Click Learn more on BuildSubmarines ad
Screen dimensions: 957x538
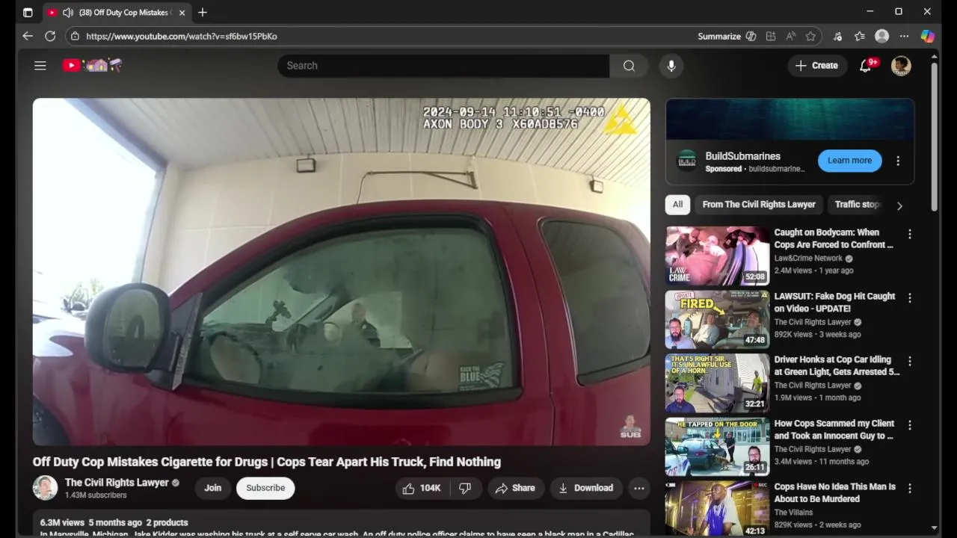[849, 161]
